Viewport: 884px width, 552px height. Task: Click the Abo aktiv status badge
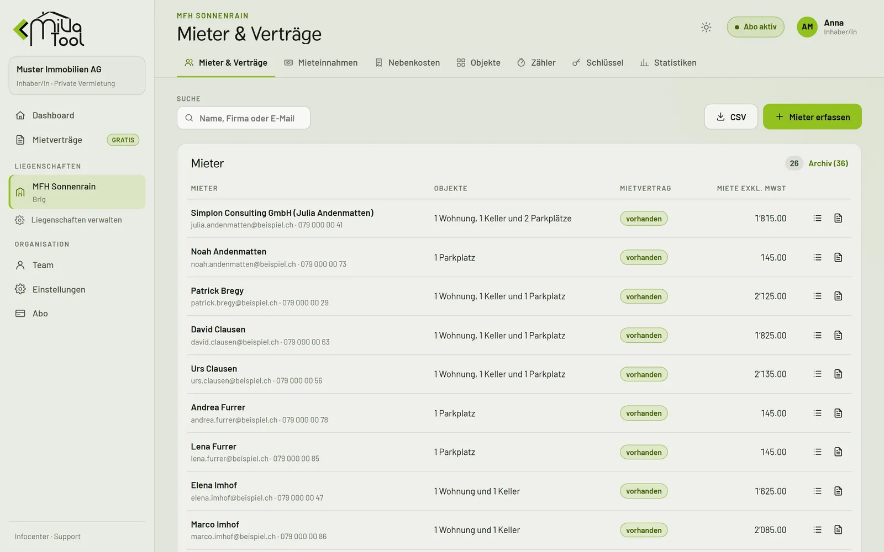755,27
